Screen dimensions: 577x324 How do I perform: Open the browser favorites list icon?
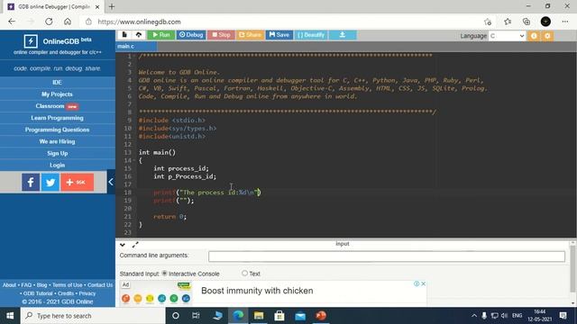click(508, 22)
